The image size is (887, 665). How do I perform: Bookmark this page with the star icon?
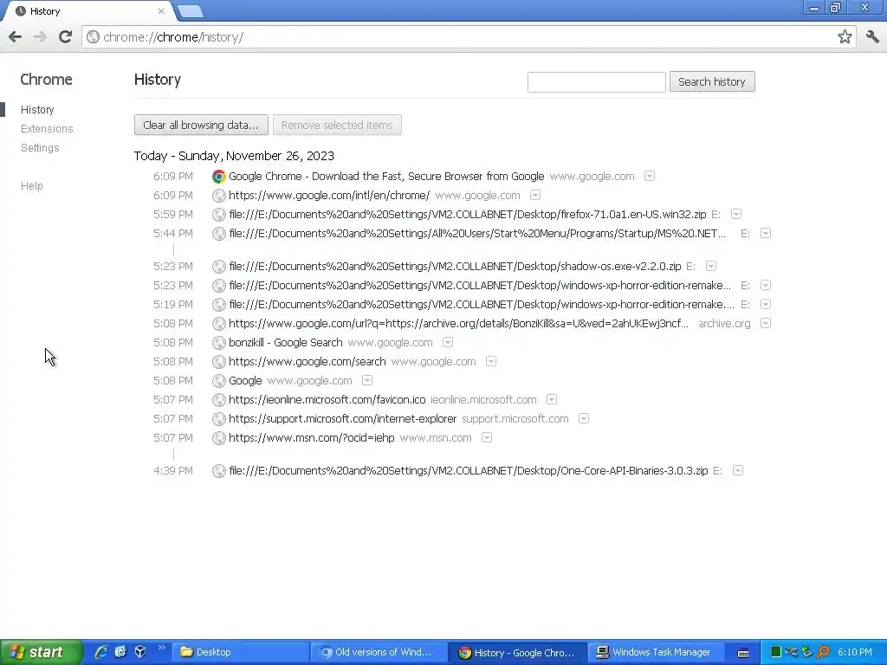coord(845,37)
